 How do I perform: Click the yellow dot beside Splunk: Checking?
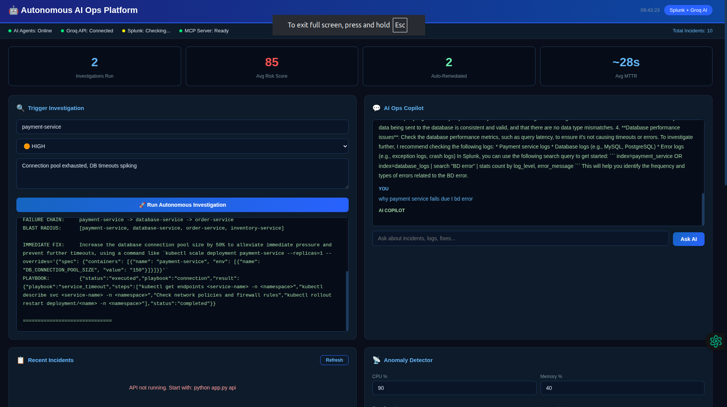pos(124,31)
